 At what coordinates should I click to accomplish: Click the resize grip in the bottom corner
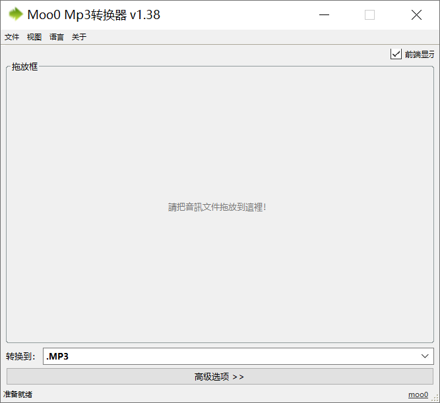[436, 398]
